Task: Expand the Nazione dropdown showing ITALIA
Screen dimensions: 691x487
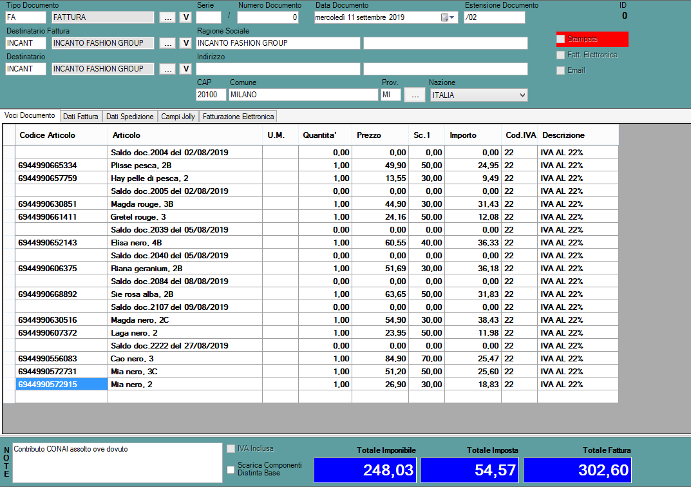Action: pyautogui.click(x=521, y=95)
